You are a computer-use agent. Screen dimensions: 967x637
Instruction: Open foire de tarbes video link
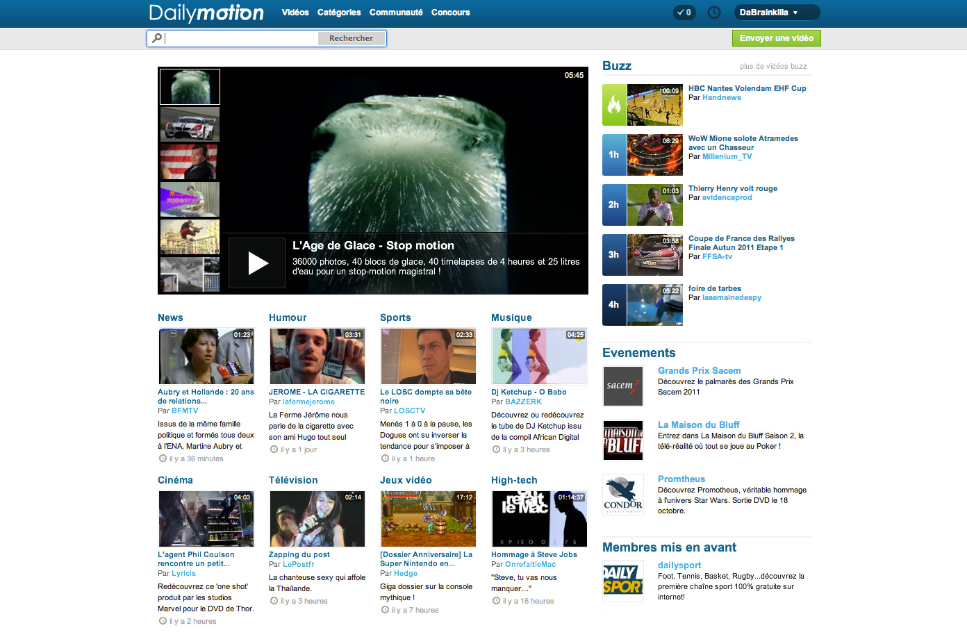[715, 288]
